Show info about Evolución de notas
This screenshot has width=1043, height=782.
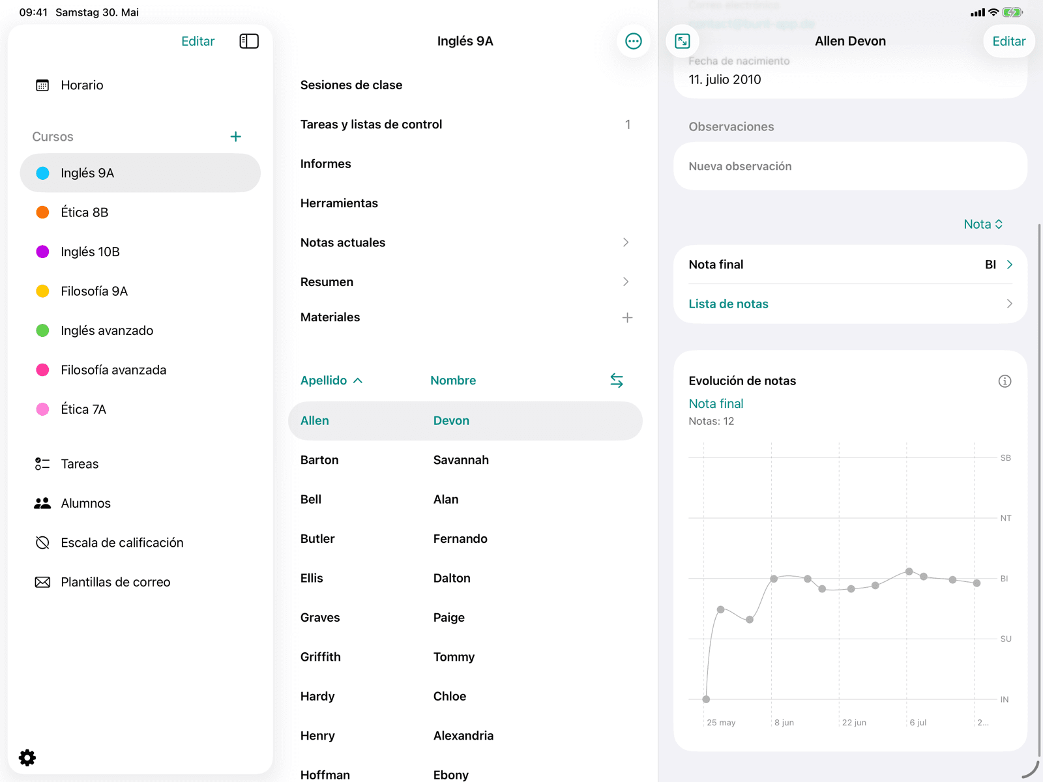coord(1005,381)
